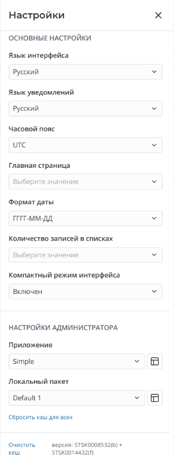
Task: Open layout icon next to Приложение
Action: point(155,361)
